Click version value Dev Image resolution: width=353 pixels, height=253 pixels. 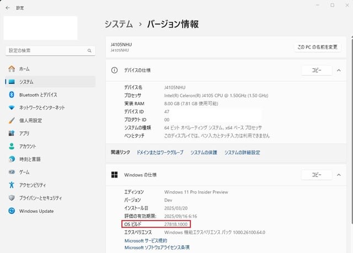(x=168, y=200)
